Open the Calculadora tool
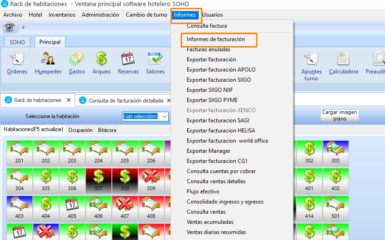385x240 pixels. pyautogui.click(x=343, y=63)
